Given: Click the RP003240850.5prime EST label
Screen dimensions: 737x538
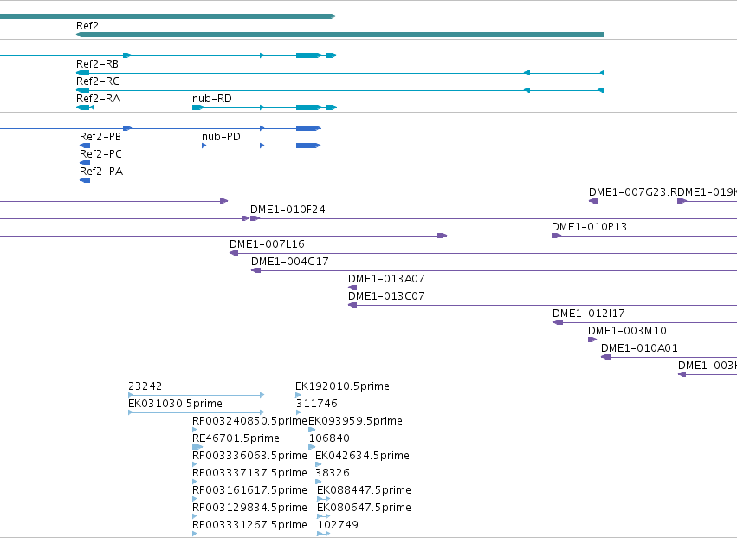Looking at the screenshot, I should pos(249,421).
